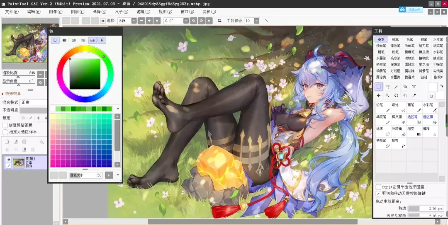The height and width of the screenshot is (225, 448).
Task: Choose the 油漆桶 bucket tool
Action: tap(399, 132)
